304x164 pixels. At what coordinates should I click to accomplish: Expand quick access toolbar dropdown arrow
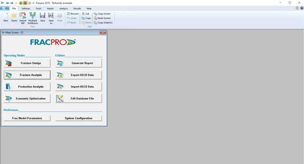coord(33,3)
